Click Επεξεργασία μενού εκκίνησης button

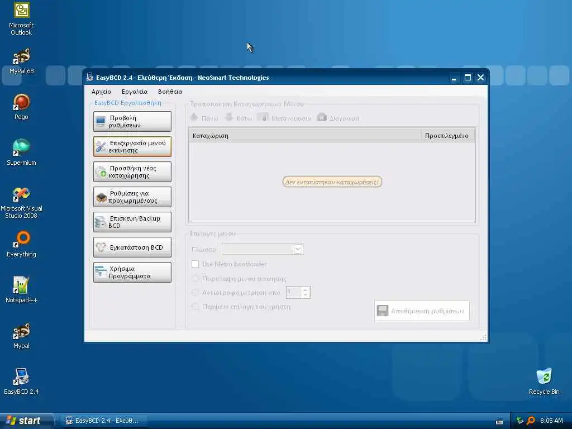coord(132,147)
